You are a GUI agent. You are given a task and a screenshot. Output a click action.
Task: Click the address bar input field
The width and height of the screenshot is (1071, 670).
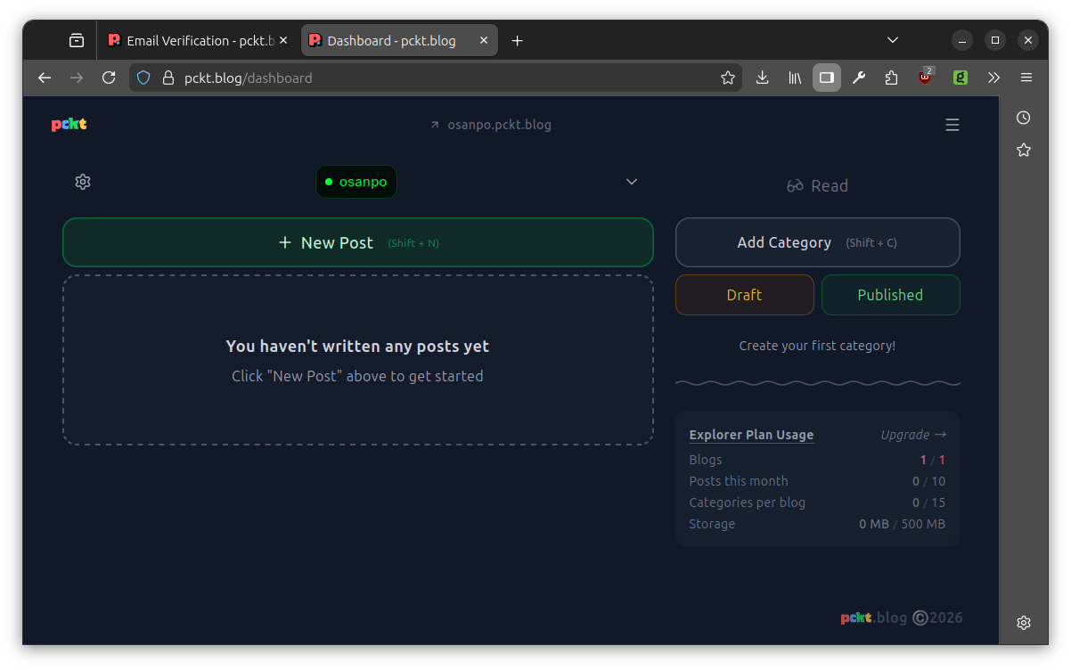tap(401, 78)
